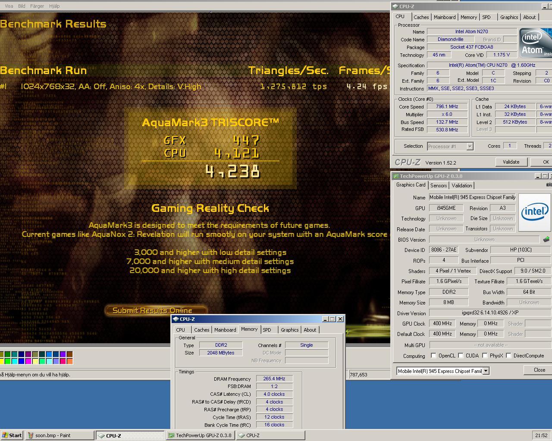Screen dimensions: 552x441
Task: Open Graphics tab in the processor CPU-Z window
Action: (509, 17)
